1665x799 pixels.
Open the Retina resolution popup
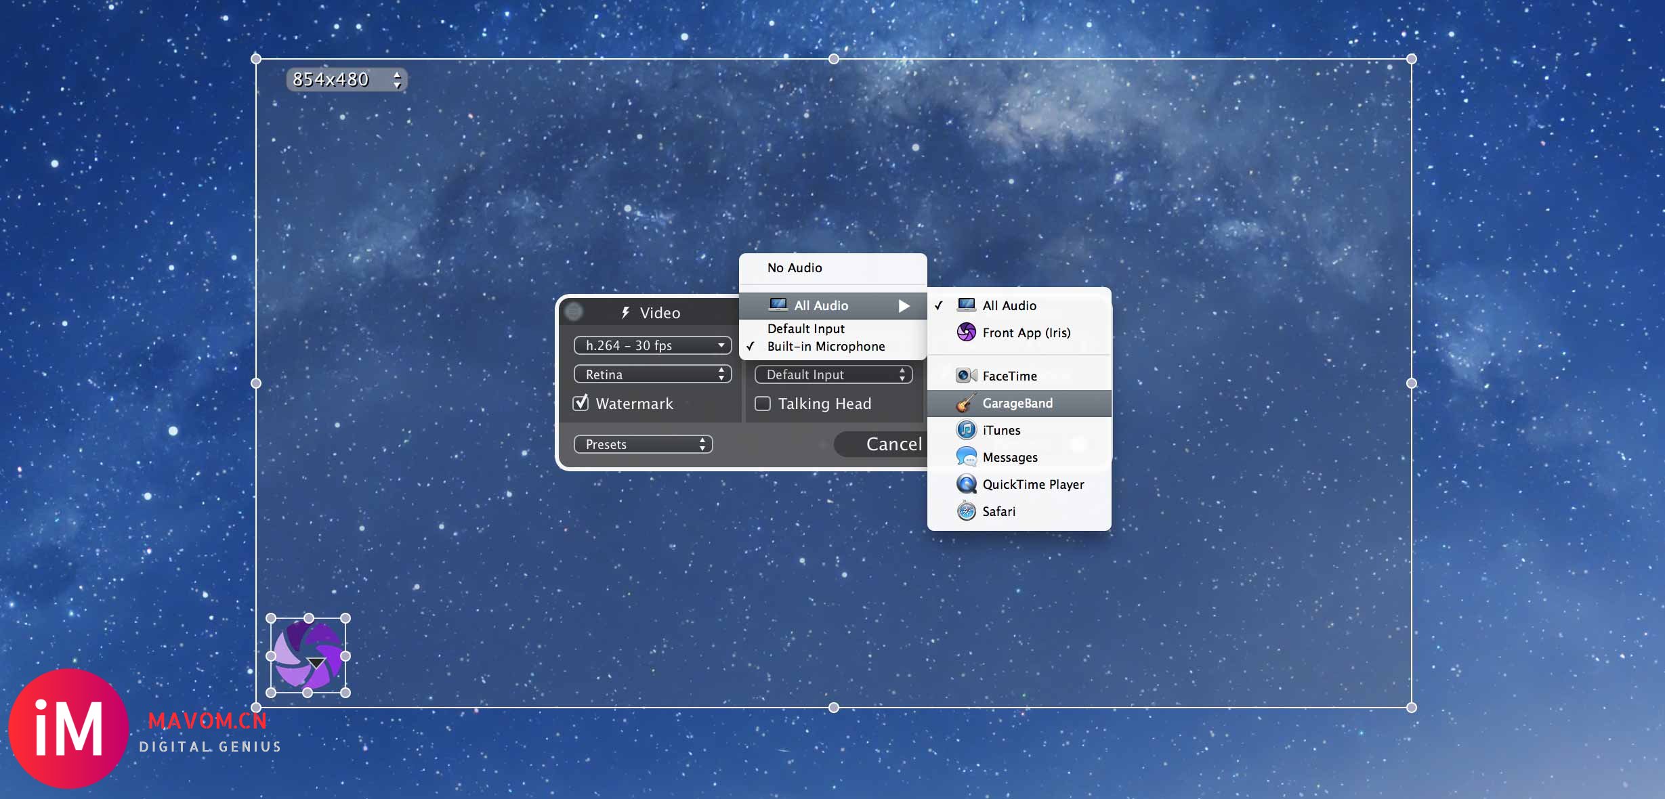pyautogui.click(x=652, y=374)
